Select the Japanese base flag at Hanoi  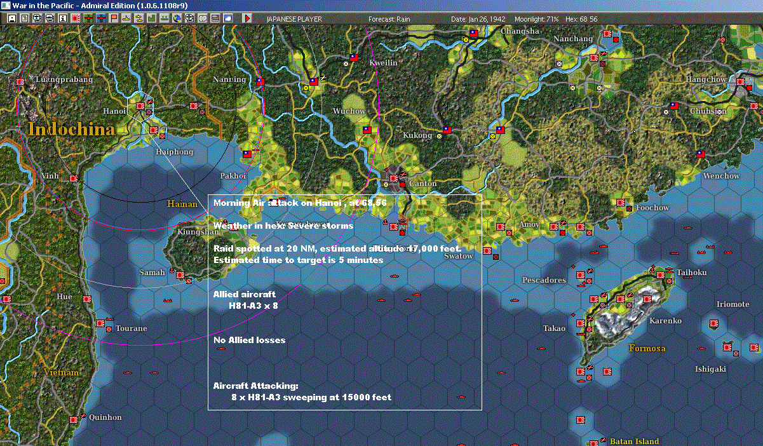point(140,105)
